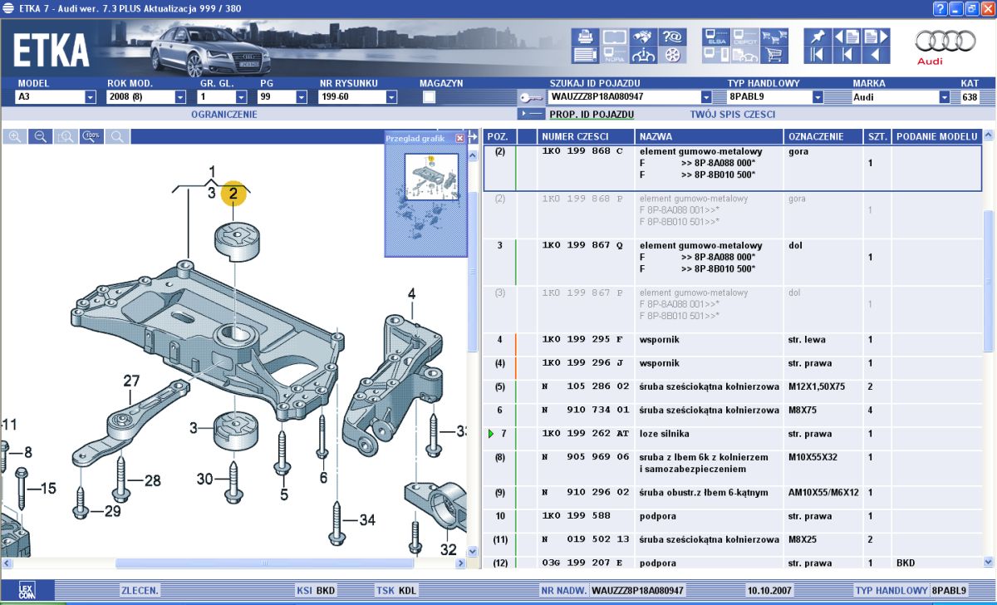Open the NORA monitor icon
This screenshot has height=605, width=997.
pos(614,56)
